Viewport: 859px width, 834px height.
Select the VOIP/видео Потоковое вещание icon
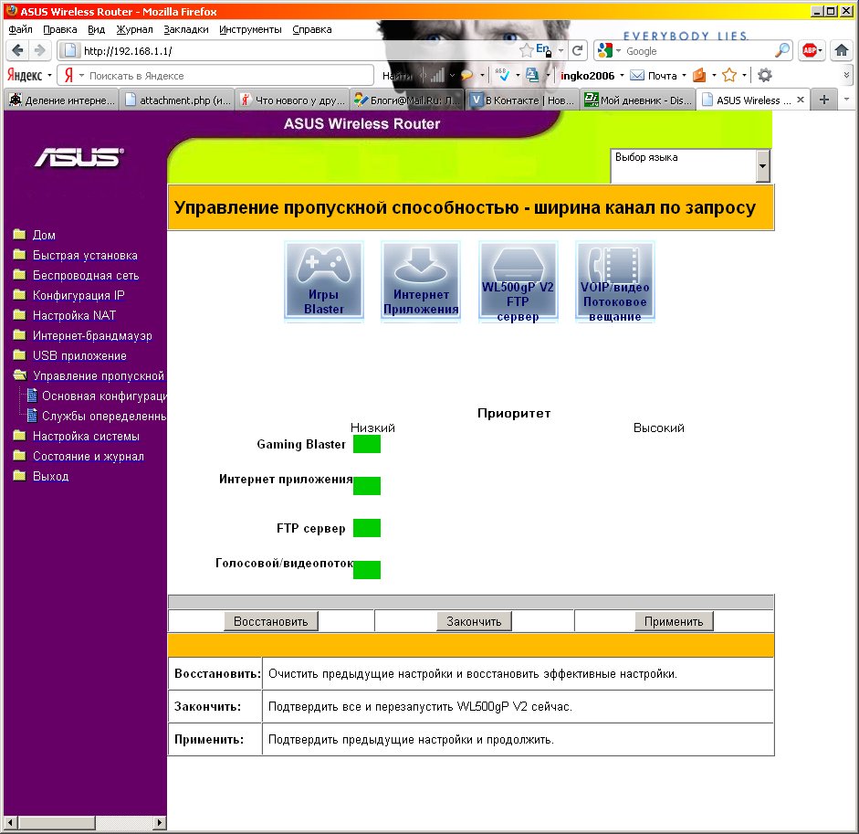[614, 281]
